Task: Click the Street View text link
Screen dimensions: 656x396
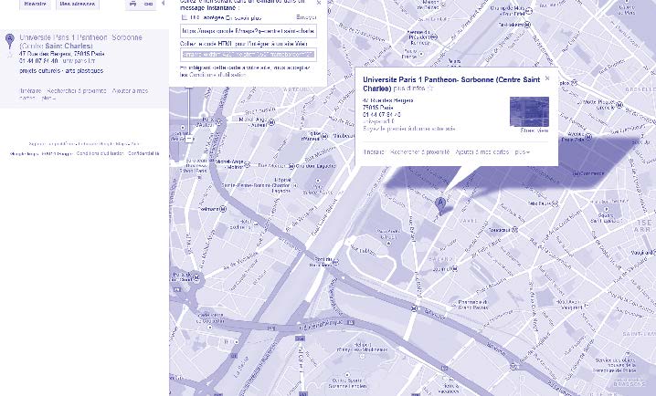Action: coord(534,130)
